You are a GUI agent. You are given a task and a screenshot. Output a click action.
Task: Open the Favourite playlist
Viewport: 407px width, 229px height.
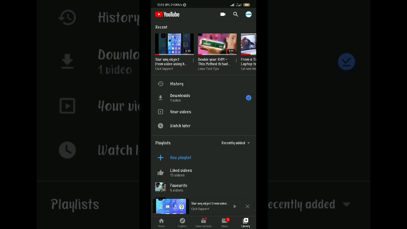tap(203, 188)
